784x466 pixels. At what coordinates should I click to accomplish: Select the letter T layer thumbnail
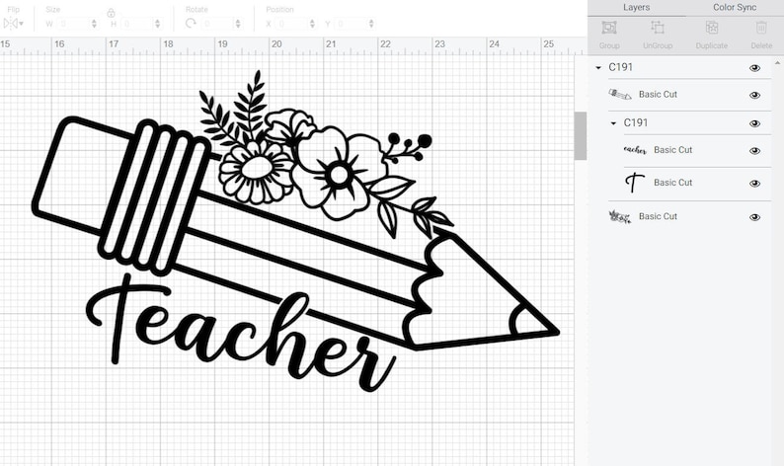(635, 183)
